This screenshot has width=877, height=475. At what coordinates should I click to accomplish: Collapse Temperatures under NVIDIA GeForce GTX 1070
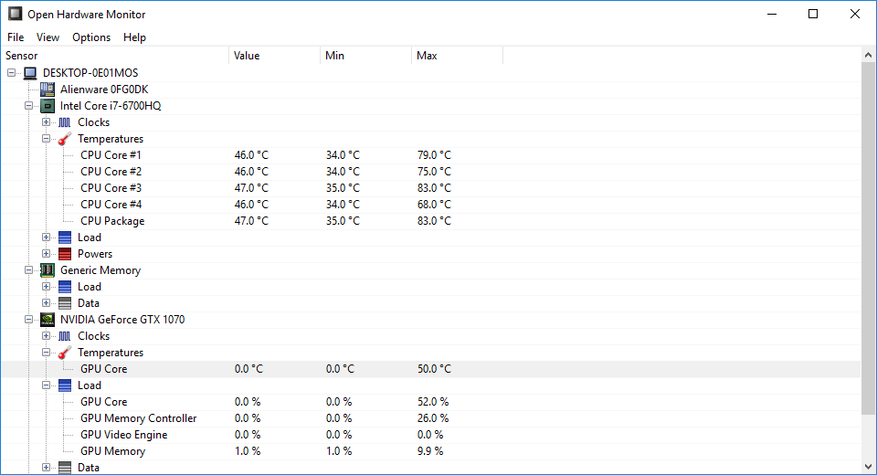point(47,353)
